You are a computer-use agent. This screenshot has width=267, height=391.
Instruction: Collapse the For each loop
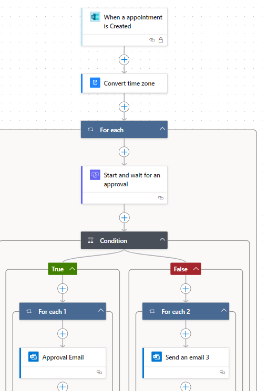point(162,129)
